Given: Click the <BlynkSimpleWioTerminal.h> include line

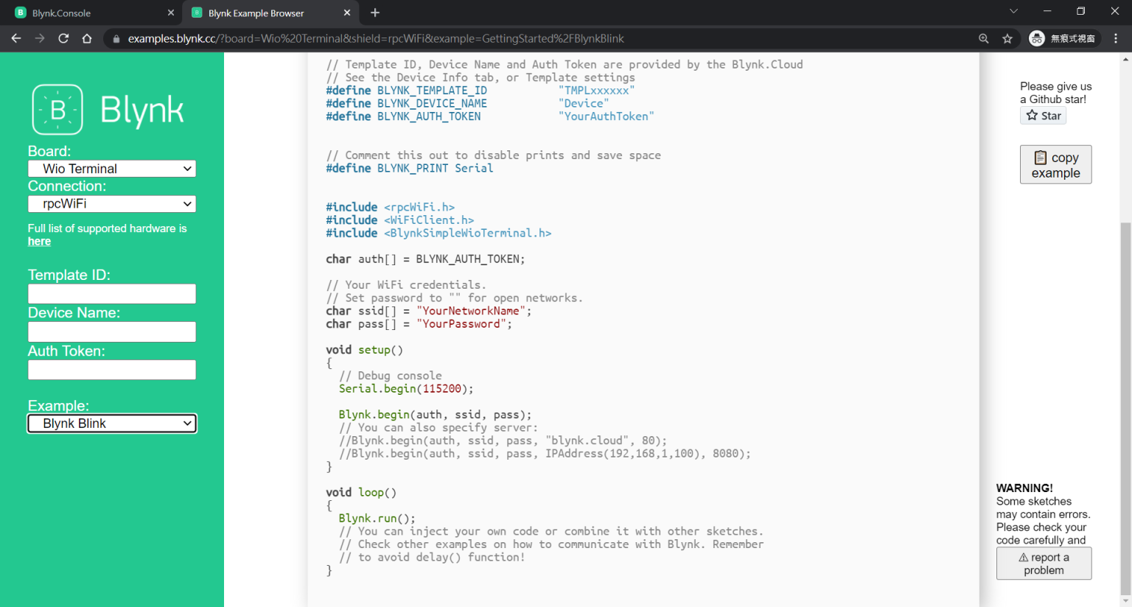Looking at the screenshot, I should (439, 234).
